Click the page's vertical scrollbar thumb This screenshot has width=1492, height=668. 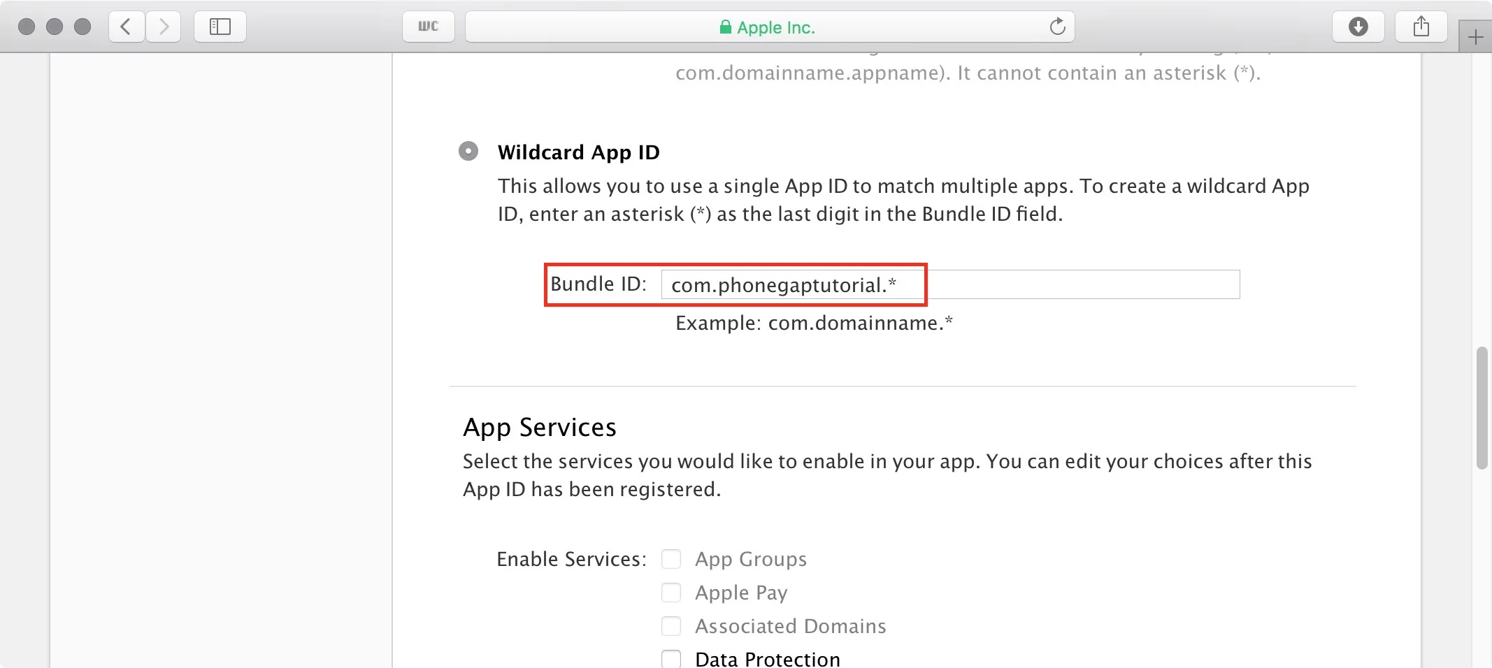tap(1482, 407)
